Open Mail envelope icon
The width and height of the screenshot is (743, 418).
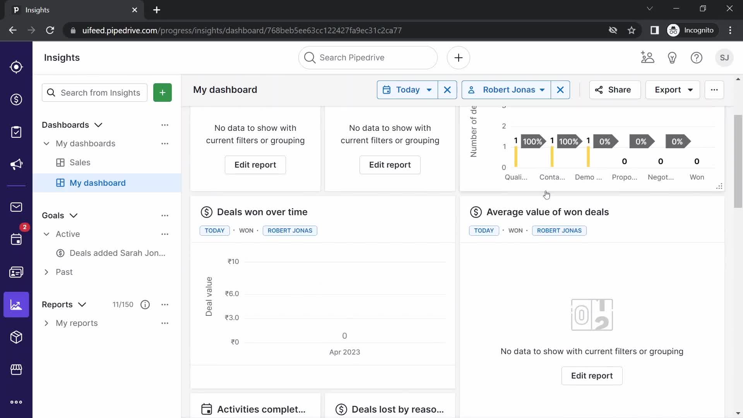[16, 207]
